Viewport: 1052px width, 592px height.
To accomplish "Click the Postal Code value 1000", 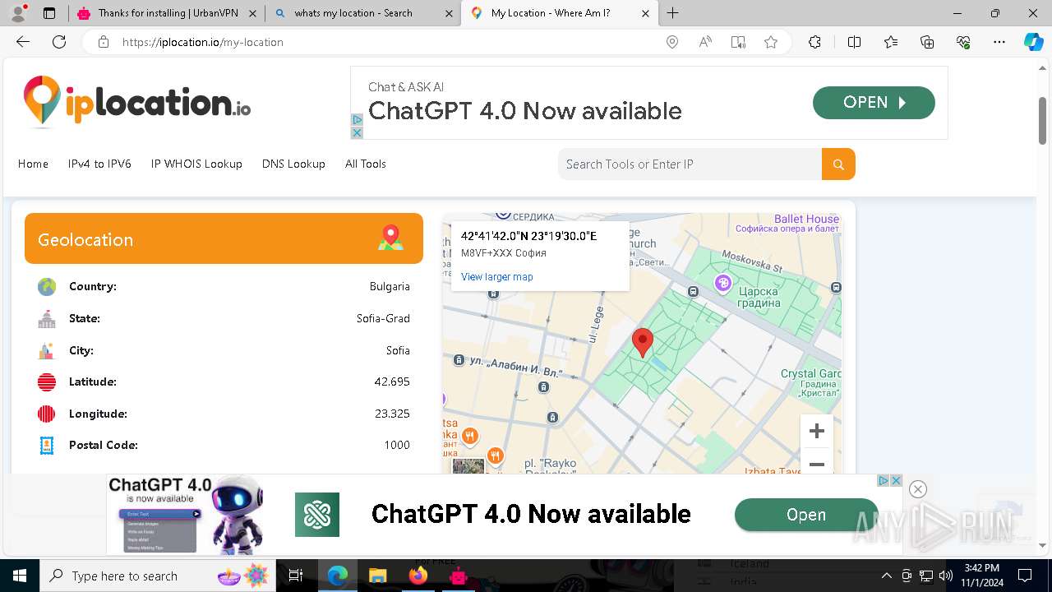I will pyautogui.click(x=397, y=445).
